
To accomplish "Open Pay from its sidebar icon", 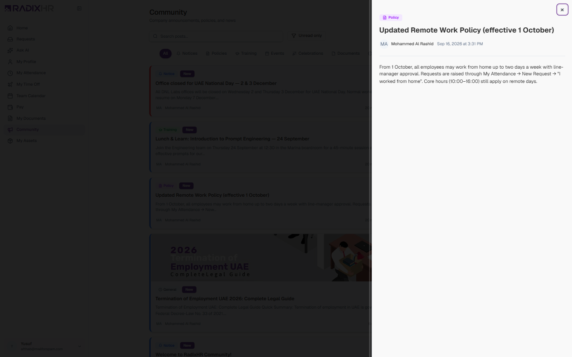I will (x=10, y=107).
